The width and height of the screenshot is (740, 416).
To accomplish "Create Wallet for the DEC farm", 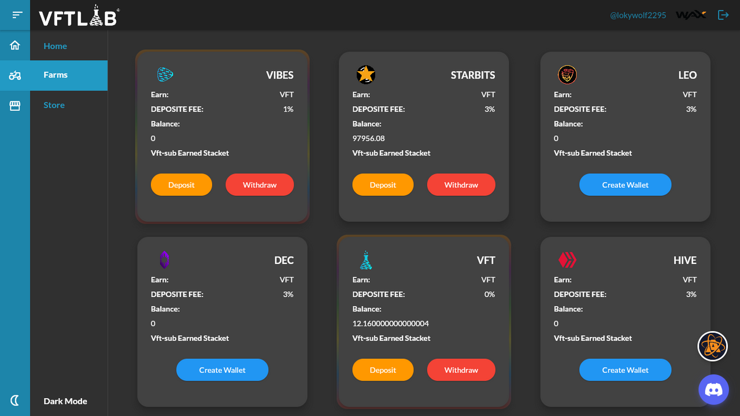I will (x=223, y=370).
